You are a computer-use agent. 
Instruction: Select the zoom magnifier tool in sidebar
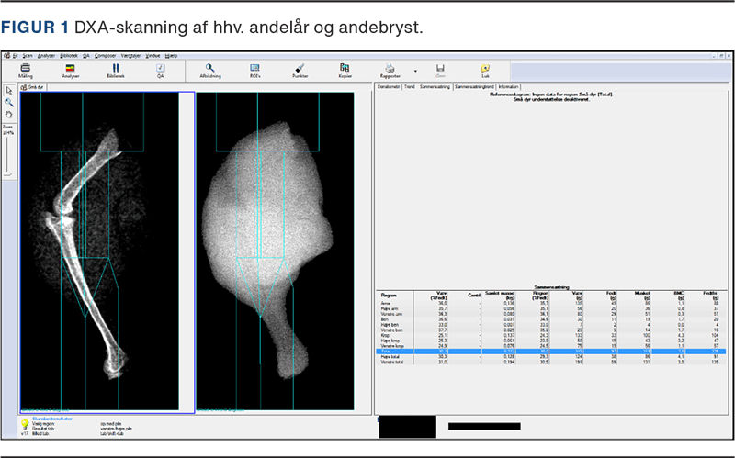9,102
